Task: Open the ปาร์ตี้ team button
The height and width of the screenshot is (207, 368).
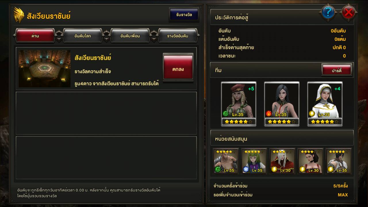Action: (336, 70)
